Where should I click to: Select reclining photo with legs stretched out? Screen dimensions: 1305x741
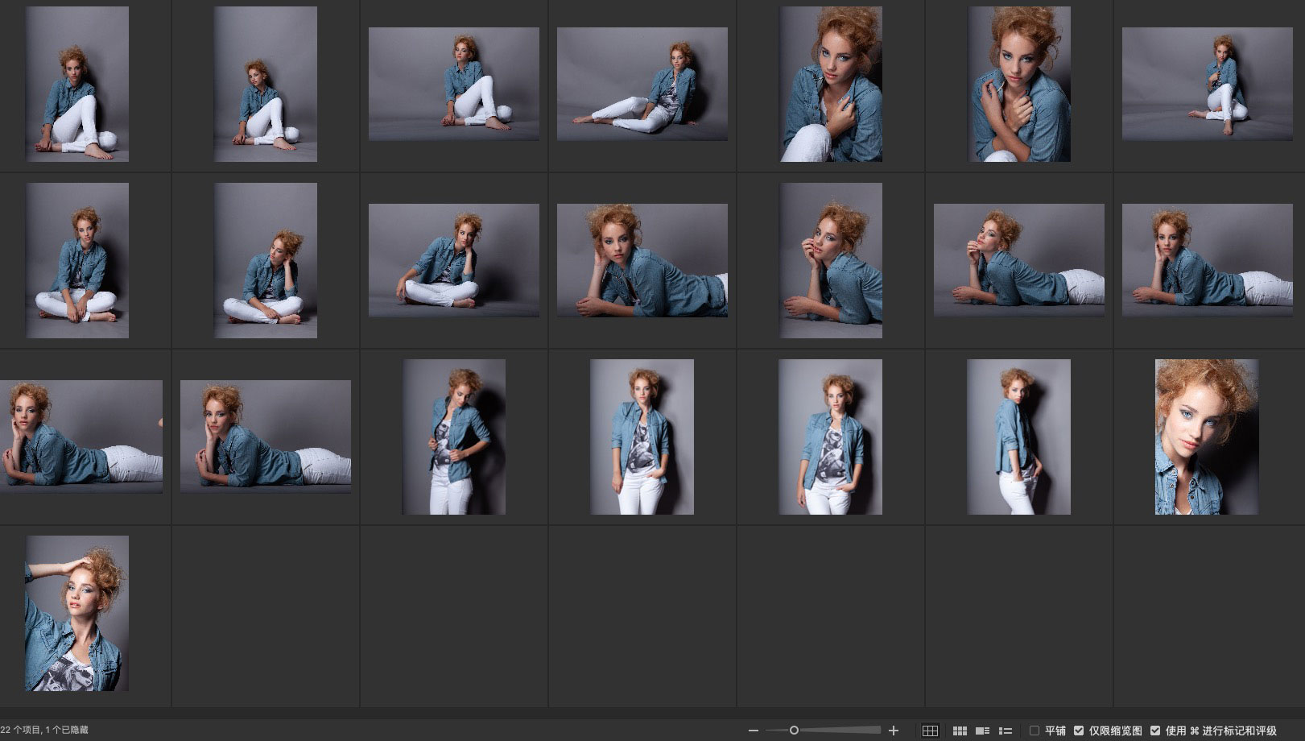642,84
